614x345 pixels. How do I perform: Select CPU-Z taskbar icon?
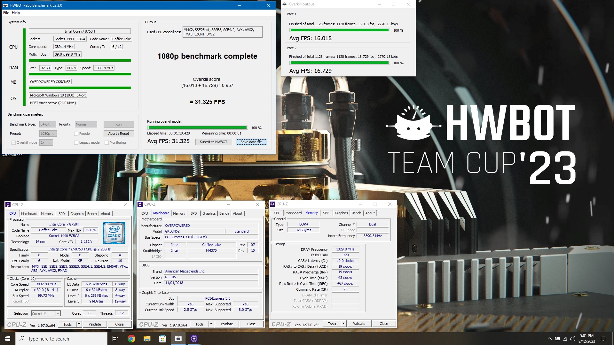pos(194,339)
